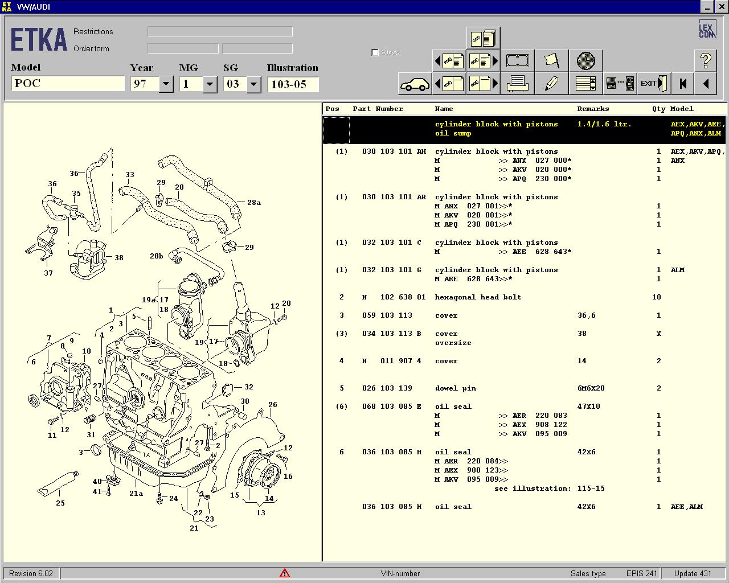Click the flag icon
Viewport: 729px width, 583px height.
(551, 60)
